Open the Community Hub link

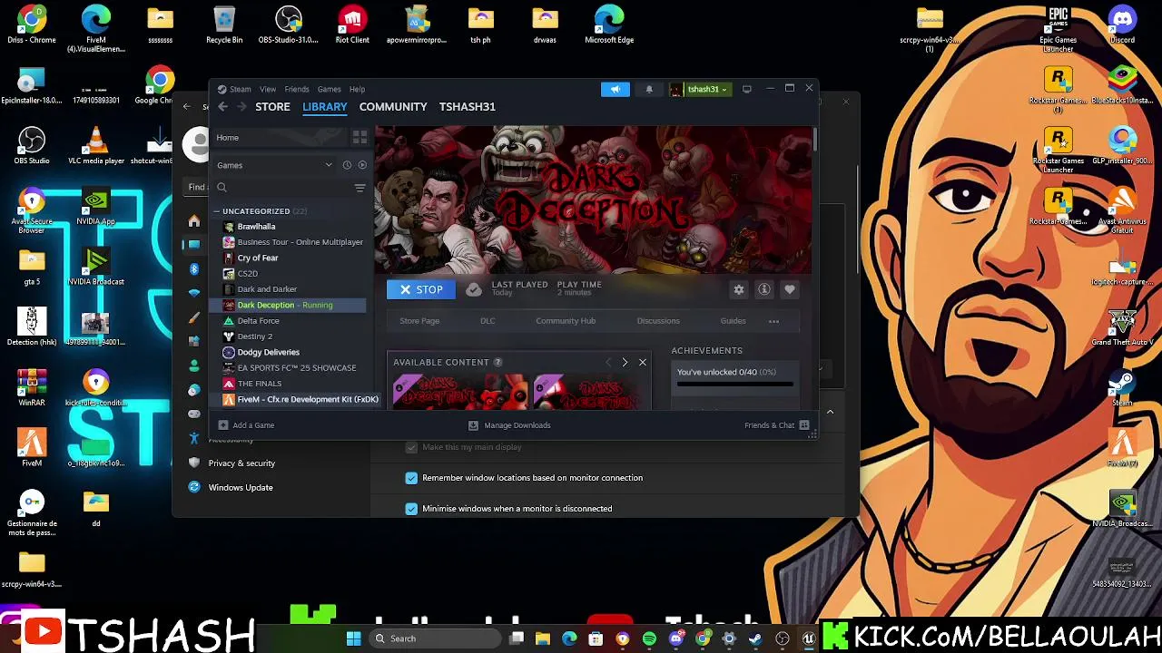(x=566, y=321)
